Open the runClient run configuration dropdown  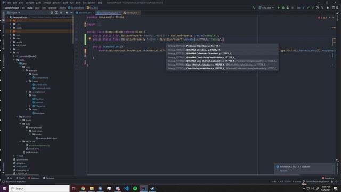[x=266, y=7]
